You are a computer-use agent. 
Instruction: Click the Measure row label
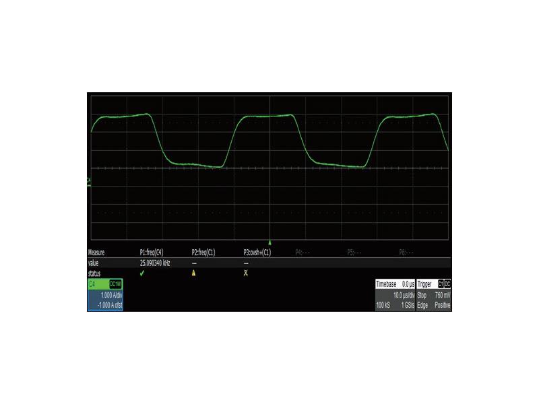tap(96, 252)
